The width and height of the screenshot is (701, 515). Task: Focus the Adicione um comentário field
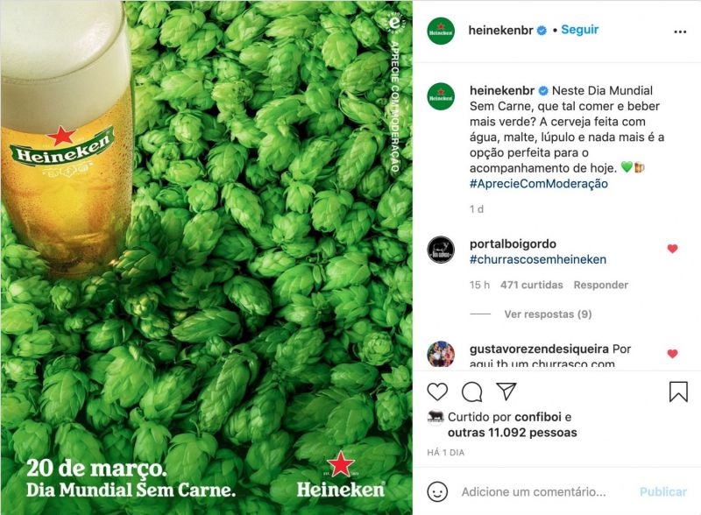(x=534, y=491)
